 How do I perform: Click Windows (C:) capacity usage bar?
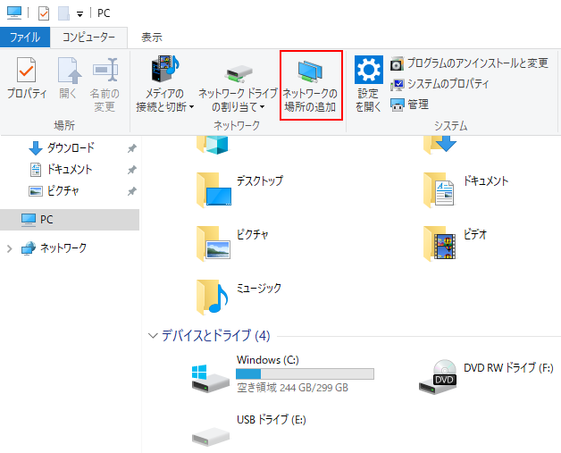(x=305, y=373)
